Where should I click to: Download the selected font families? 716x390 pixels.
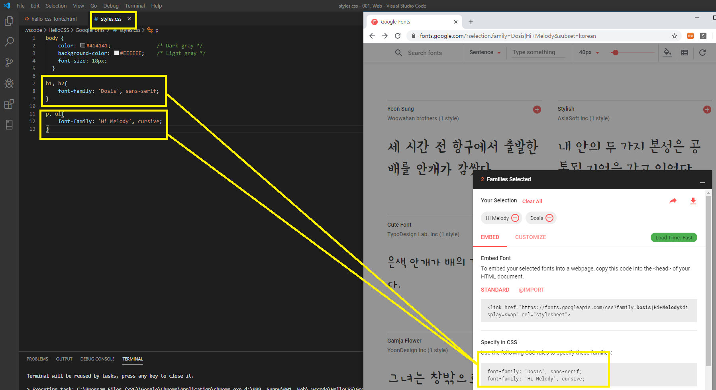tap(693, 201)
